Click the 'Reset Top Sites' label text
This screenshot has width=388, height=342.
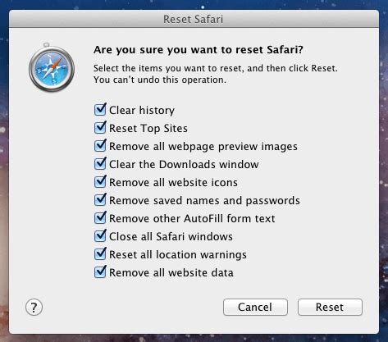pos(148,129)
